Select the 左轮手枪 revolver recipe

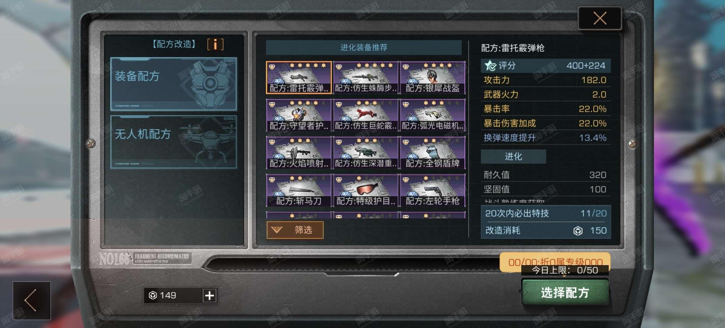click(x=433, y=190)
